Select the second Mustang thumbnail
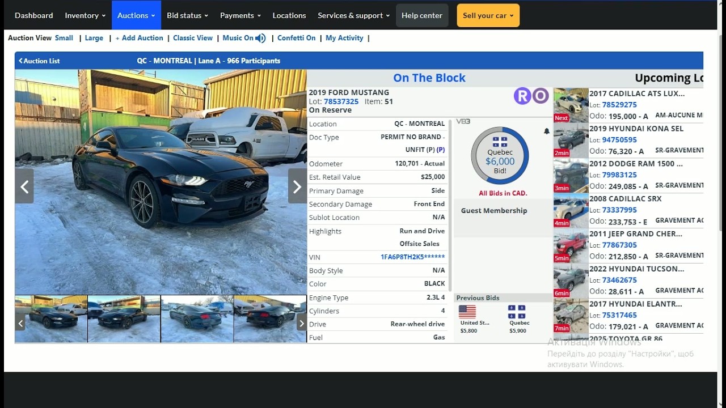 124,319
